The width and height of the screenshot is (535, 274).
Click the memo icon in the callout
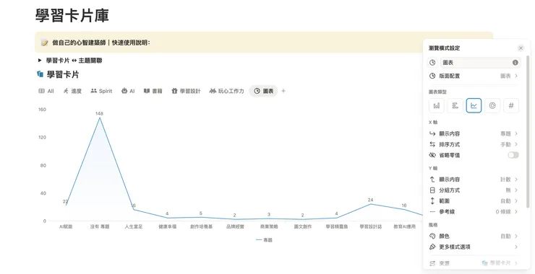[44, 43]
